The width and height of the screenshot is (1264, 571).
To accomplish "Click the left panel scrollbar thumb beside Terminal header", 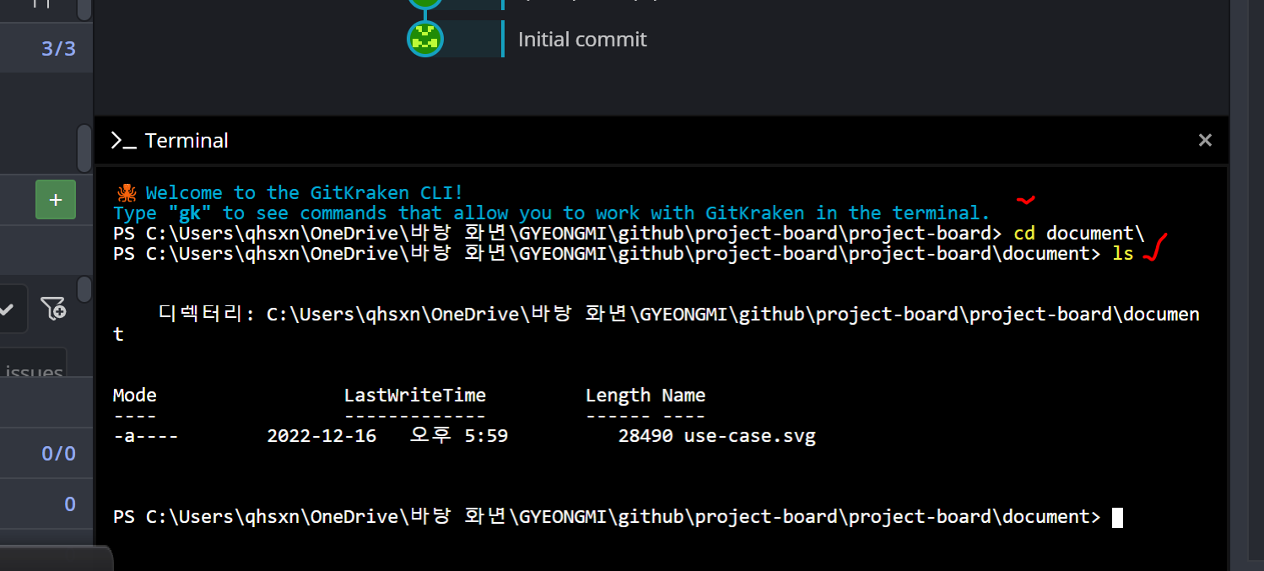I will point(84,148).
